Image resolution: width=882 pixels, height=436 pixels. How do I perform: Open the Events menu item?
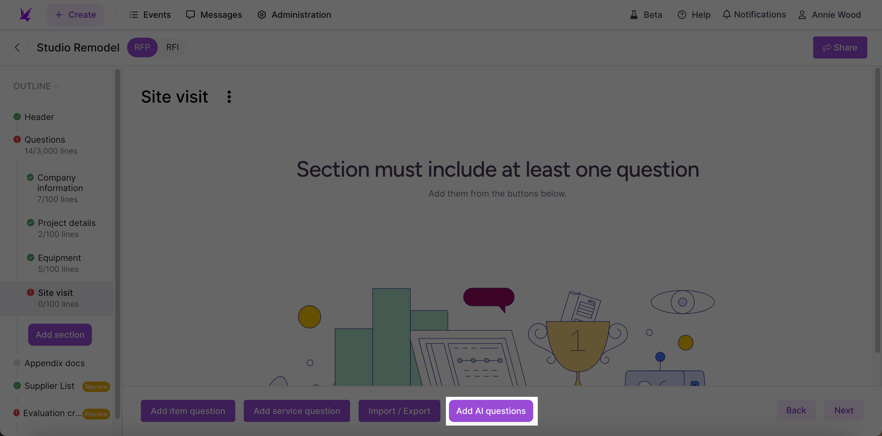pyautogui.click(x=150, y=15)
